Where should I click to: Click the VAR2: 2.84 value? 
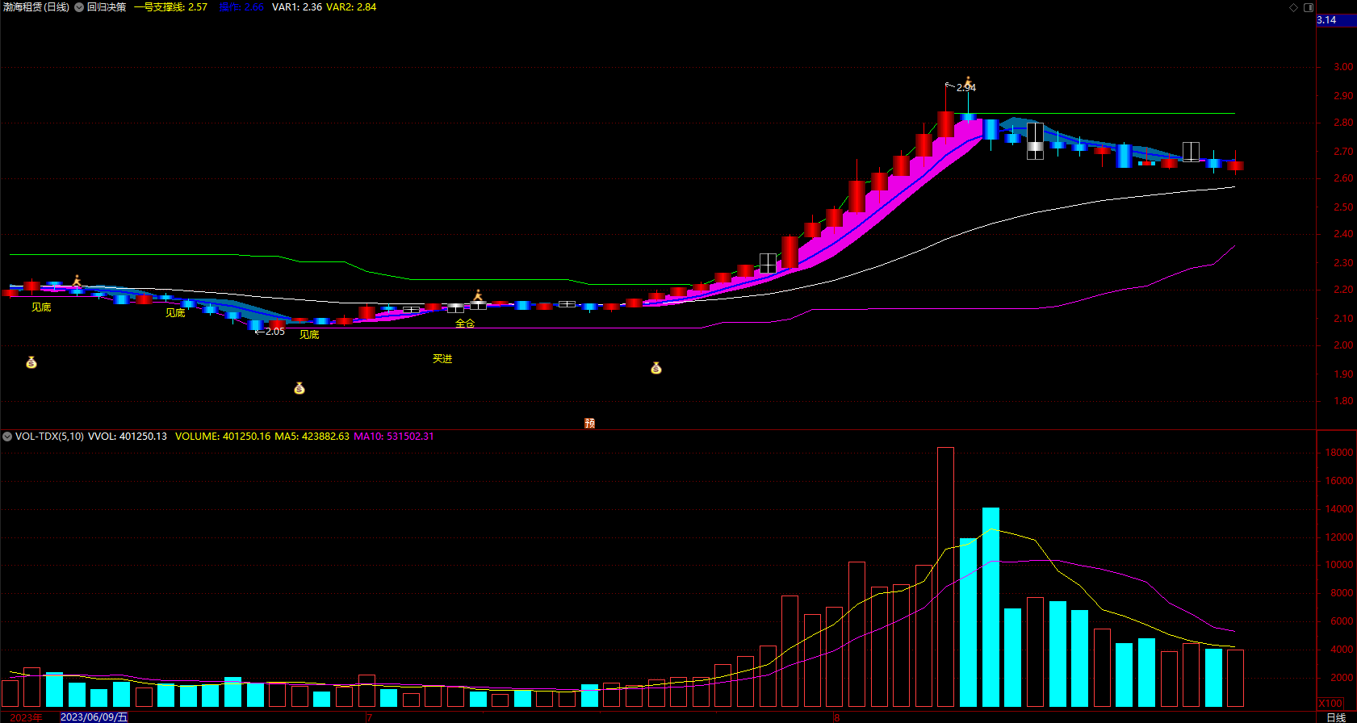(351, 7)
